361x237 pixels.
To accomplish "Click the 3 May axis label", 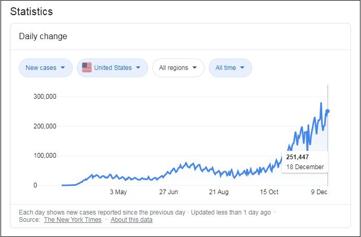I will click(118, 192).
